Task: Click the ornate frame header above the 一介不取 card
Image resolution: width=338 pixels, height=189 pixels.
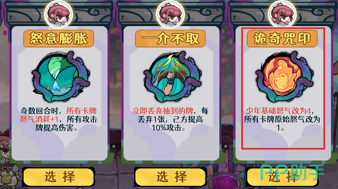Action: pos(171,13)
